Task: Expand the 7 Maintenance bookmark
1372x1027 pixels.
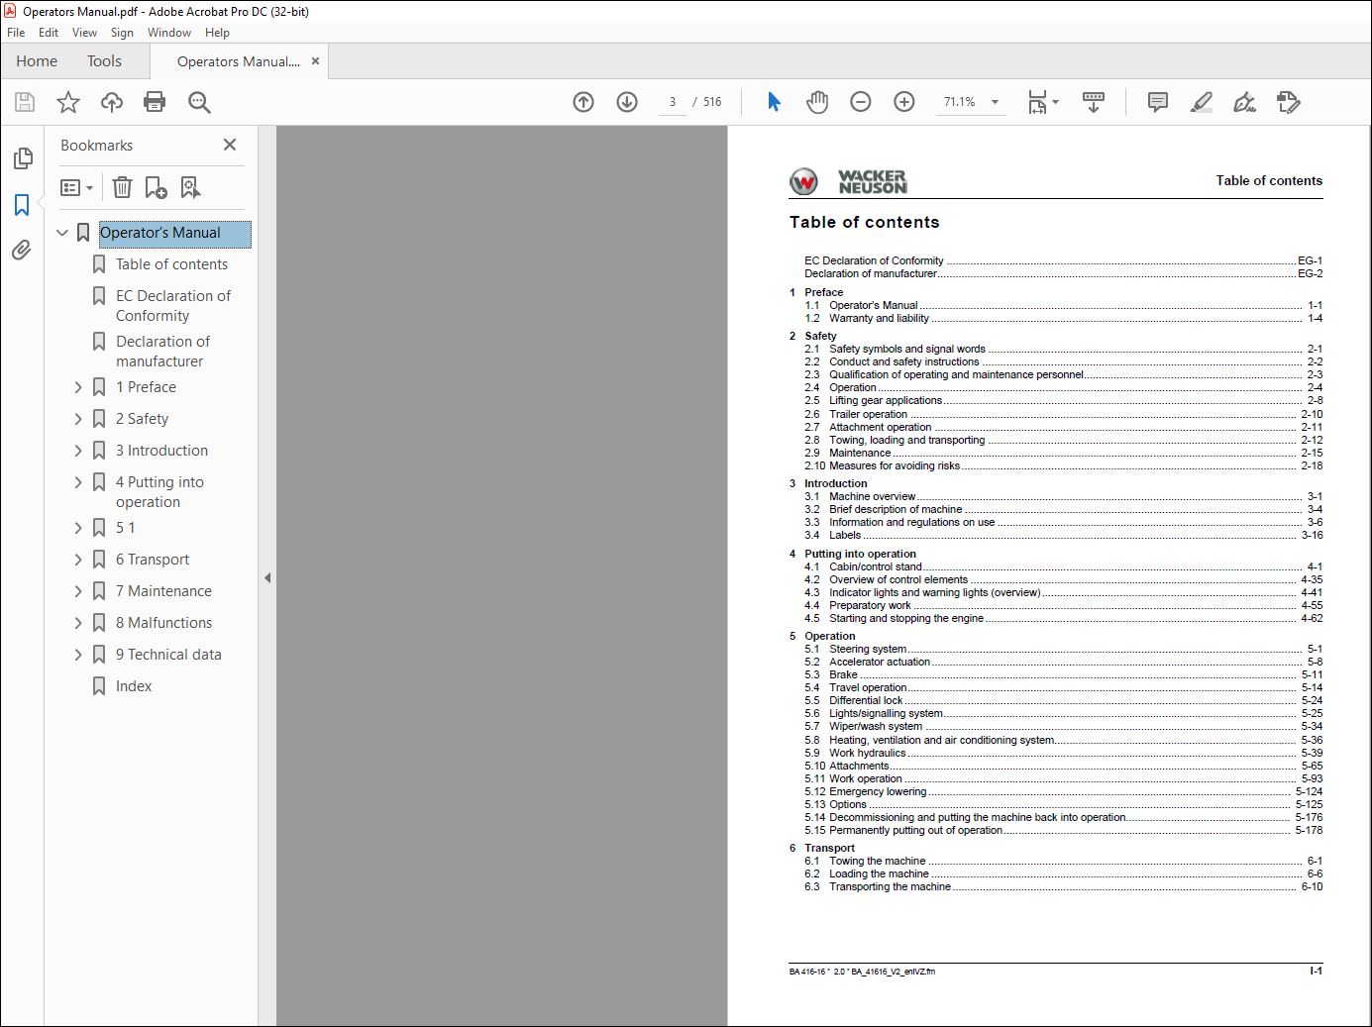Action: coord(78,591)
